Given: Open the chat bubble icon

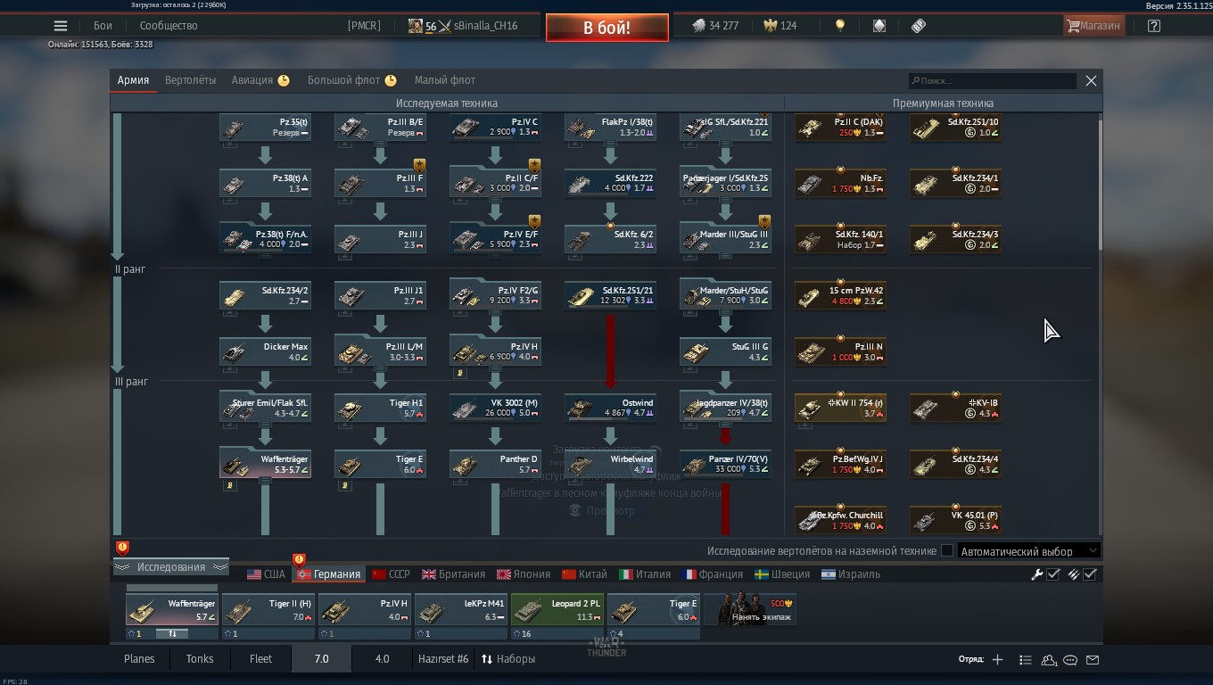Looking at the screenshot, I should point(1070,659).
